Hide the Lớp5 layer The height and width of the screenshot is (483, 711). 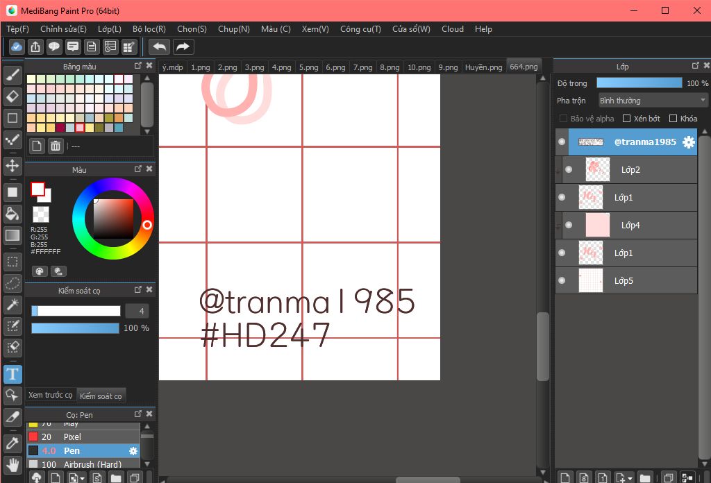(562, 280)
